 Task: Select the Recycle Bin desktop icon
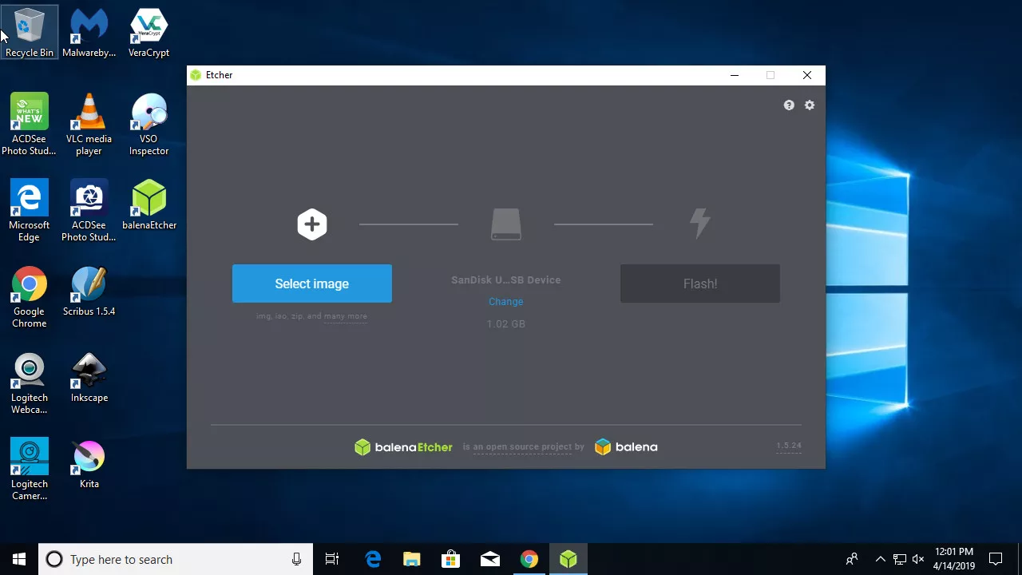(x=30, y=33)
